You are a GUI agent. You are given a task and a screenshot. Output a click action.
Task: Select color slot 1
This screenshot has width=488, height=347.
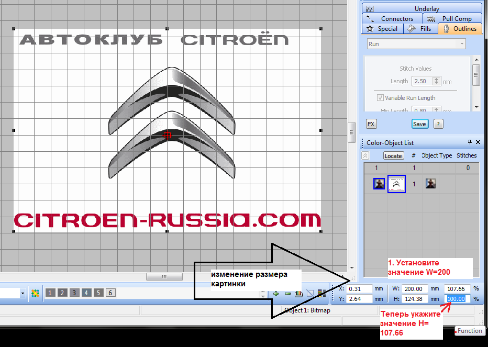tap(50, 293)
